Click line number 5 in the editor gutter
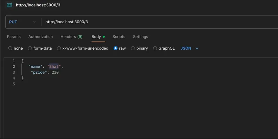 [14, 84]
